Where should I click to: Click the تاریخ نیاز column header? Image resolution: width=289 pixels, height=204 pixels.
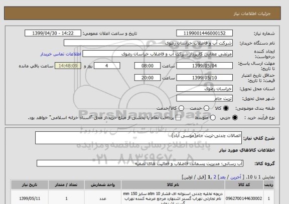click(x=30, y=184)
